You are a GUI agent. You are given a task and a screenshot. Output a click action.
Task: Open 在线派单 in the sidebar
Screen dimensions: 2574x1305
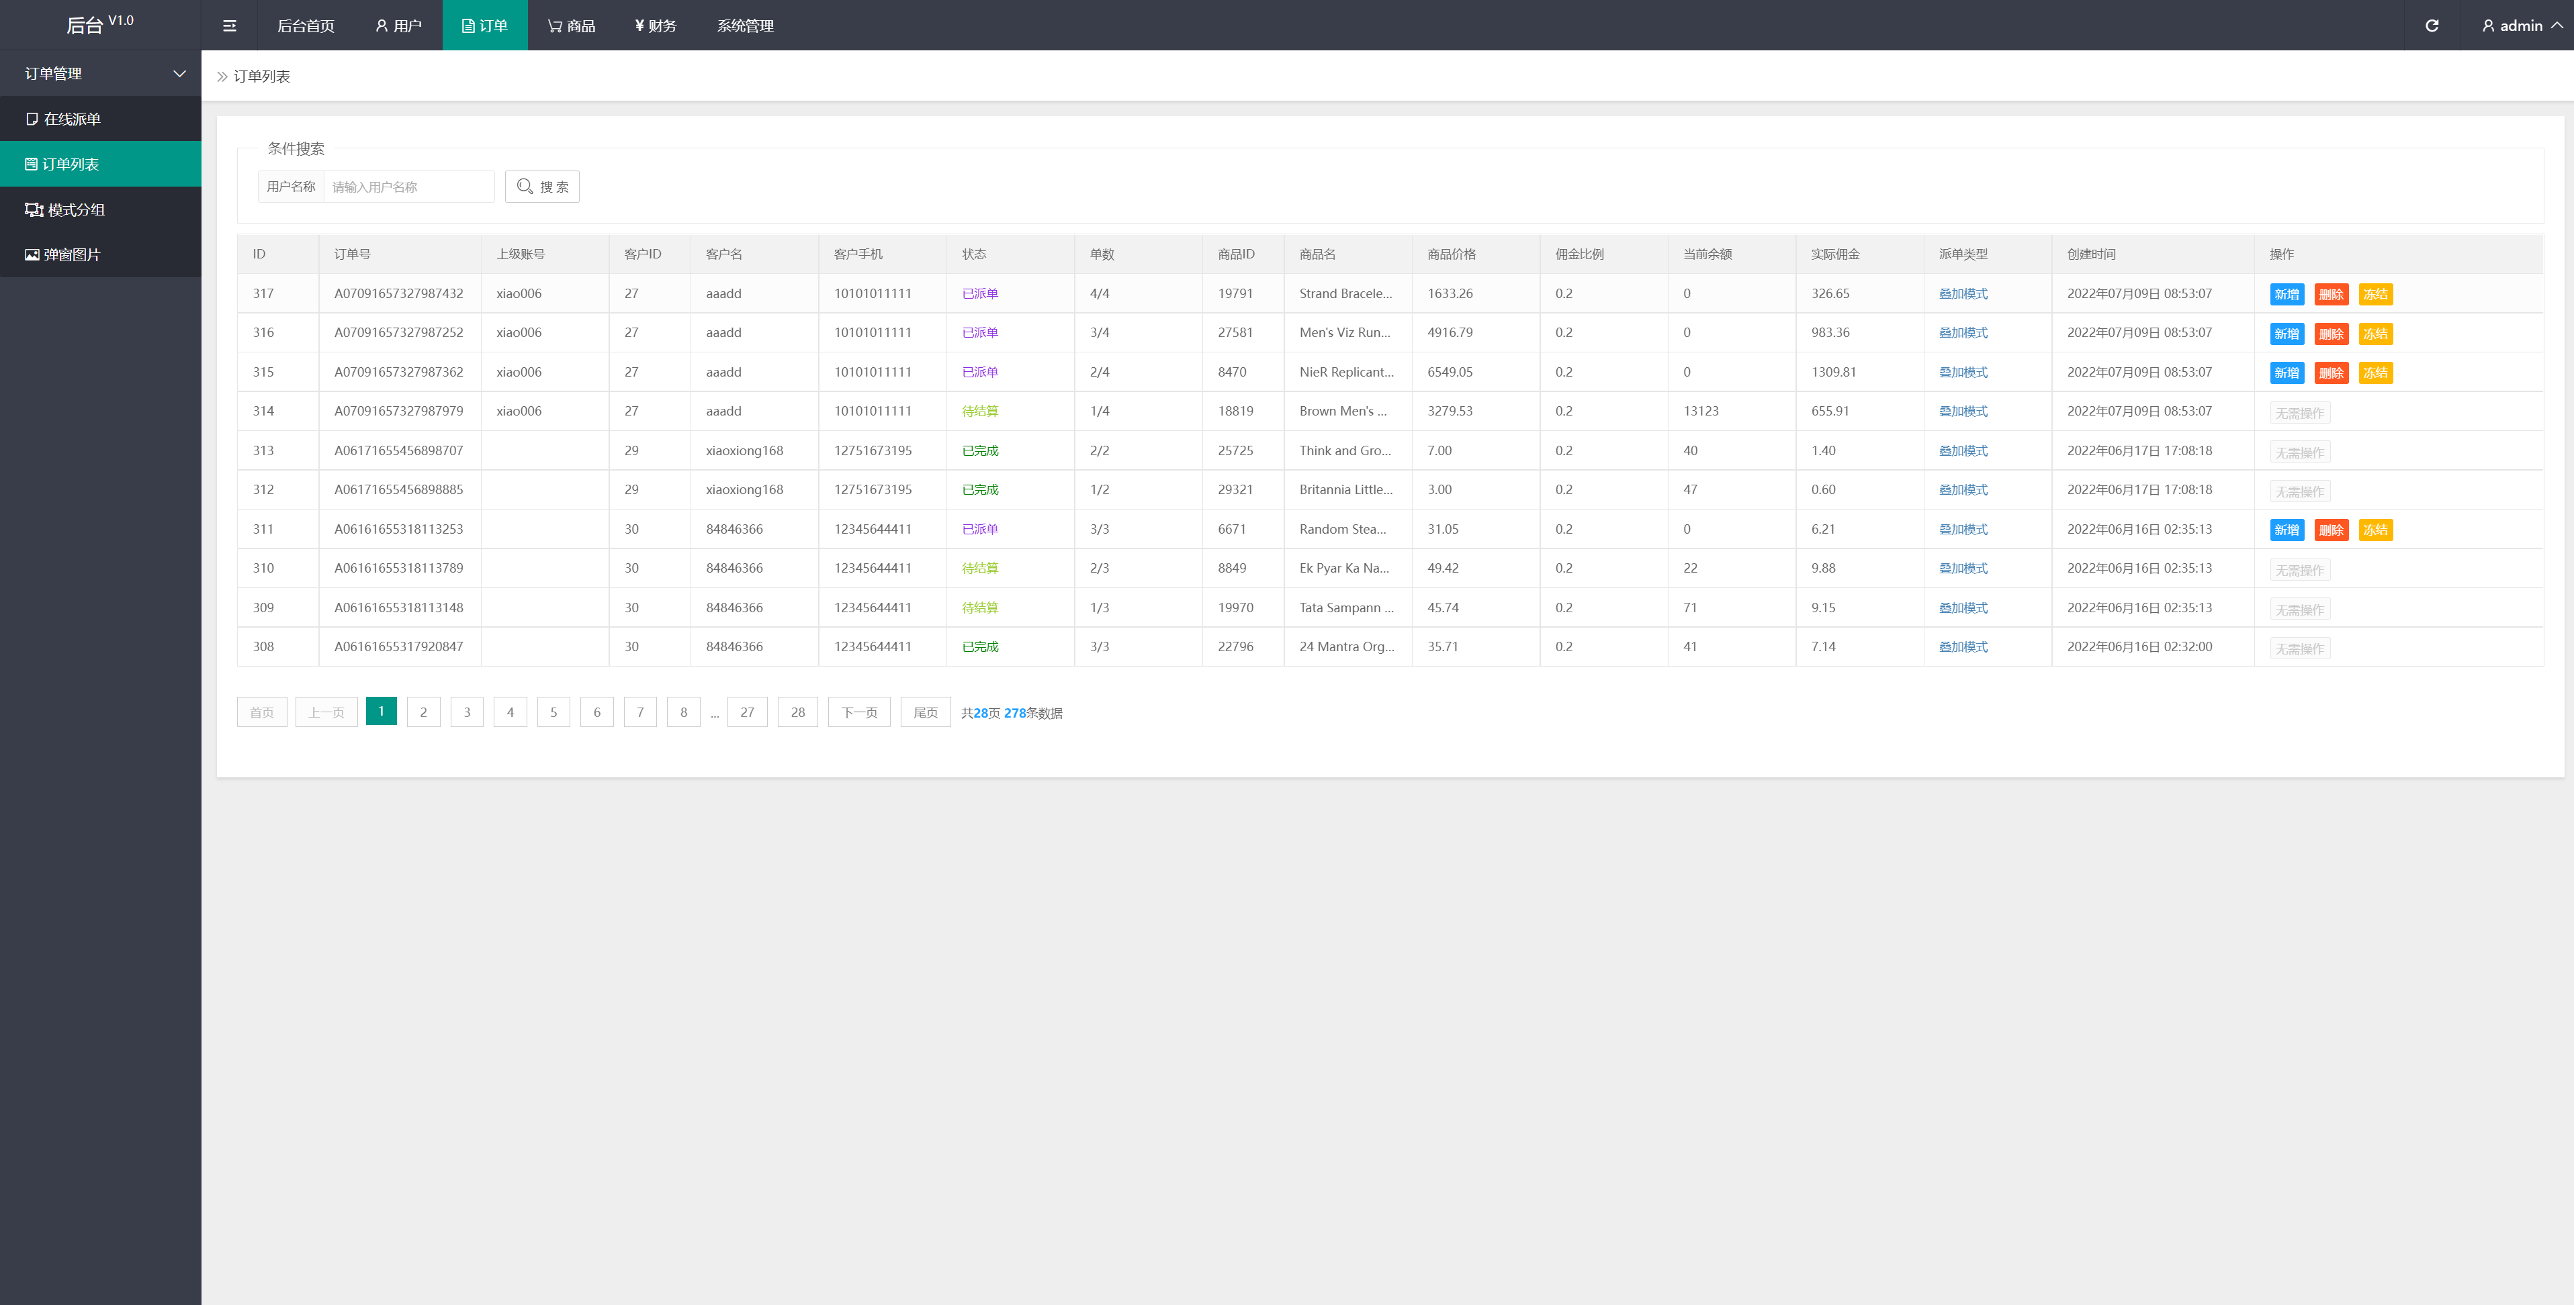pyautogui.click(x=72, y=119)
